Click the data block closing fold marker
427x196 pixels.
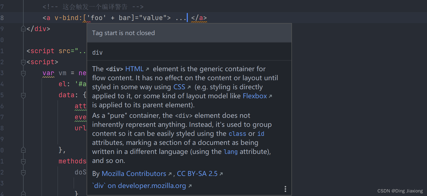(x=23, y=150)
